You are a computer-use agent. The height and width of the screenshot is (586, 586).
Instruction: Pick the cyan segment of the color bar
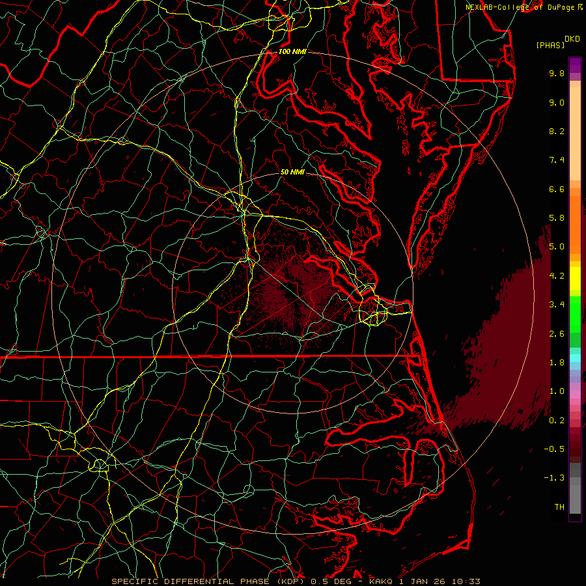575,358
